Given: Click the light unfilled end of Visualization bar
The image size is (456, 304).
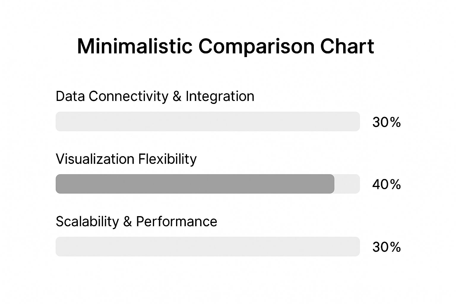Looking at the screenshot, I should (347, 184).
